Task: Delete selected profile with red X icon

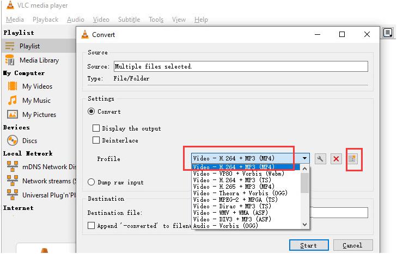Action: [336, 159]
